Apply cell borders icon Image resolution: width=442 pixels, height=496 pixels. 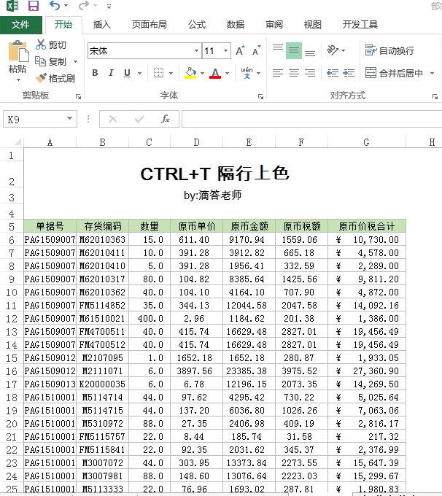[158, 73]
